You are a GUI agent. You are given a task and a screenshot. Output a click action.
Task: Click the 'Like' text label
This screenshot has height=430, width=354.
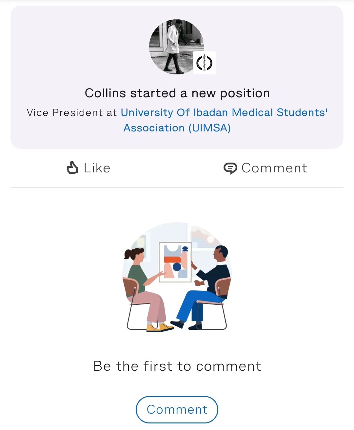[97, 168]
